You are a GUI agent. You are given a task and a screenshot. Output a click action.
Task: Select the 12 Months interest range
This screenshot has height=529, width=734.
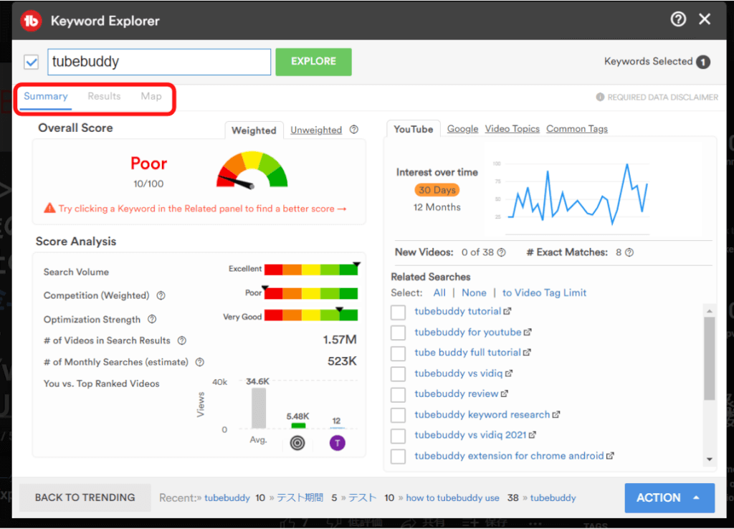coord(437,207)
